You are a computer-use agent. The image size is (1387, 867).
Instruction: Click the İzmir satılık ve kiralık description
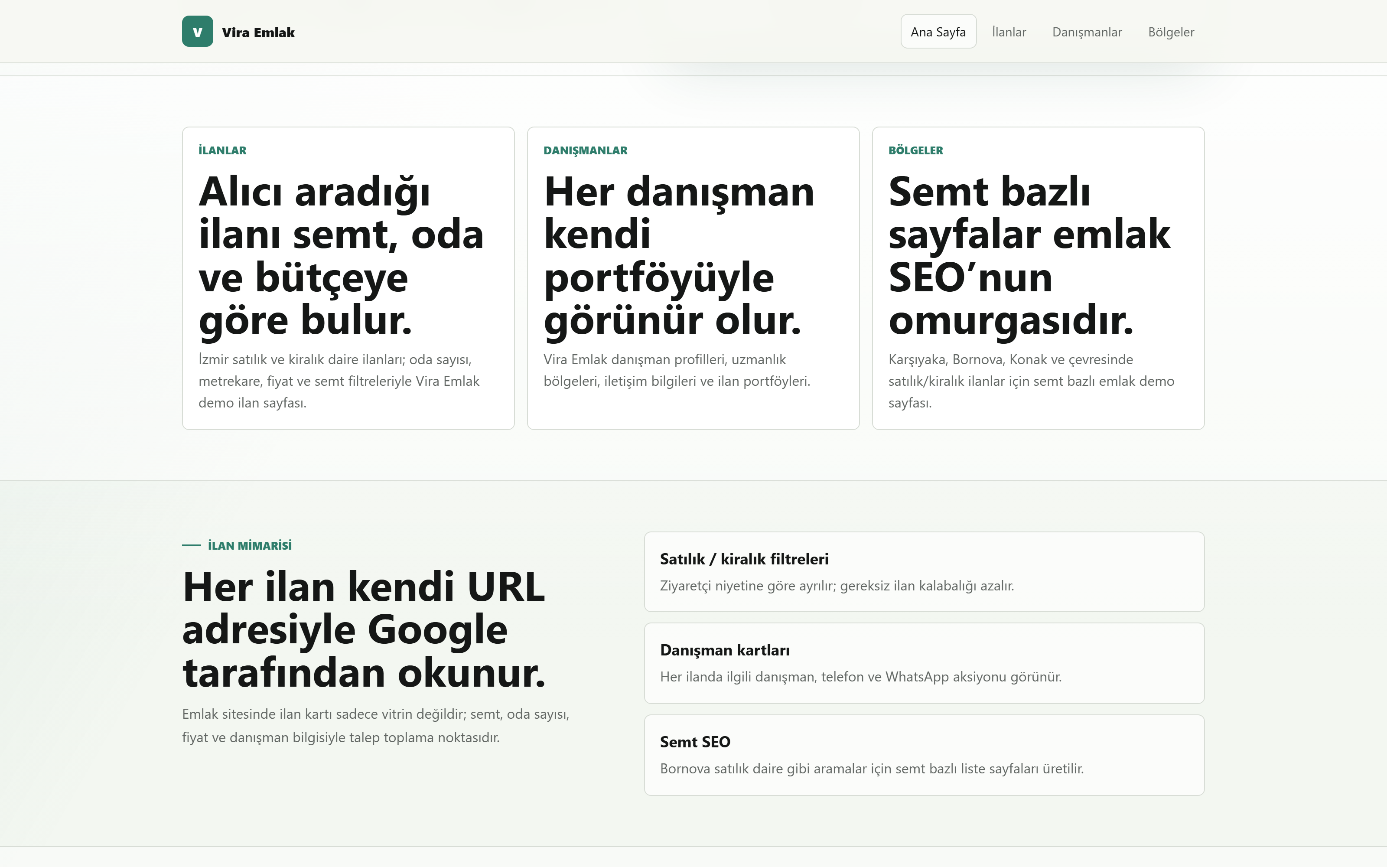coord(339,381)
